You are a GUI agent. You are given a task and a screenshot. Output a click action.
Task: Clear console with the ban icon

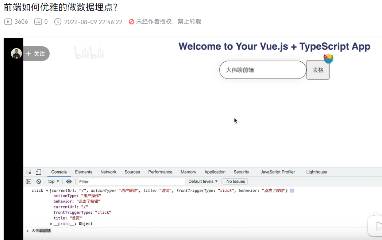(39, 182)
